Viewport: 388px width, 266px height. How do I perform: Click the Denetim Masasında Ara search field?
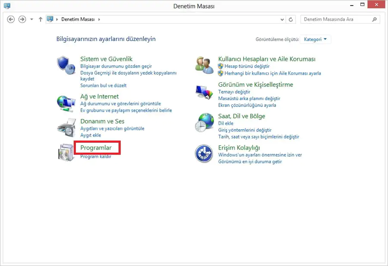(340, 19)
